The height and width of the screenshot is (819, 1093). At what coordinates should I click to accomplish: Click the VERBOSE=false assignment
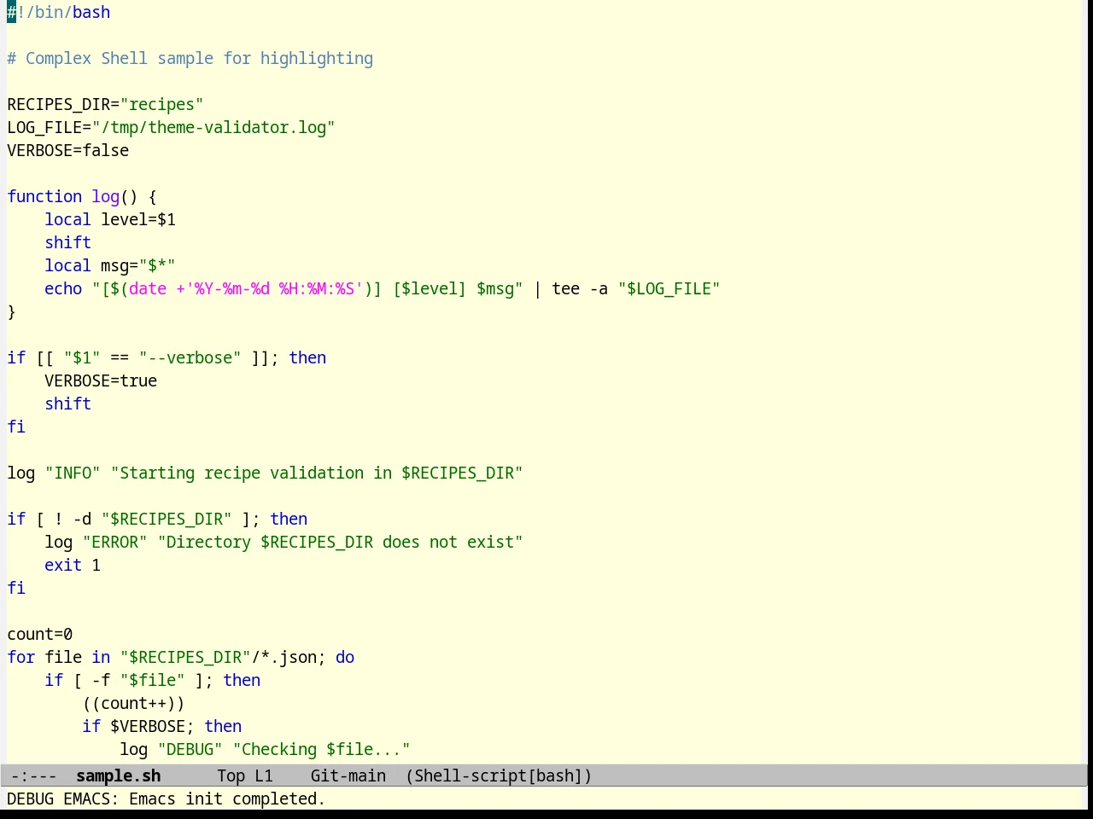(x=68, y=150)
